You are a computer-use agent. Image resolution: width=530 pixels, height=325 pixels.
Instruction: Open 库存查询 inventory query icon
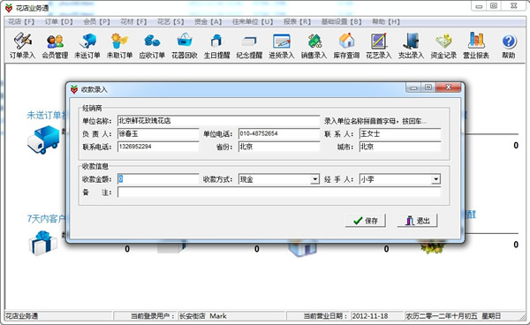[x=346, y=46]
